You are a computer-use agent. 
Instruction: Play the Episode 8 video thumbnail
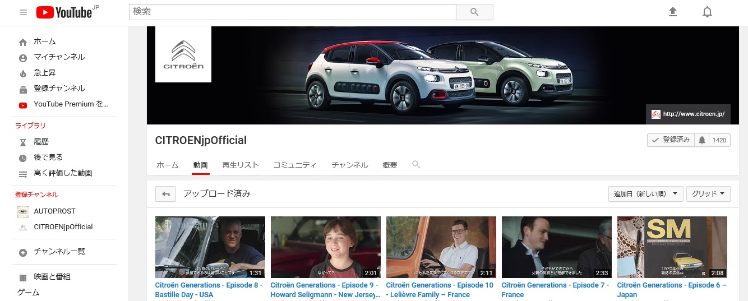[x=210, y=247]
